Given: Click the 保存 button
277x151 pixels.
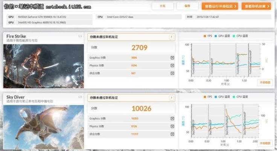Looking at the screenshot, I should (x=187, y=6).
